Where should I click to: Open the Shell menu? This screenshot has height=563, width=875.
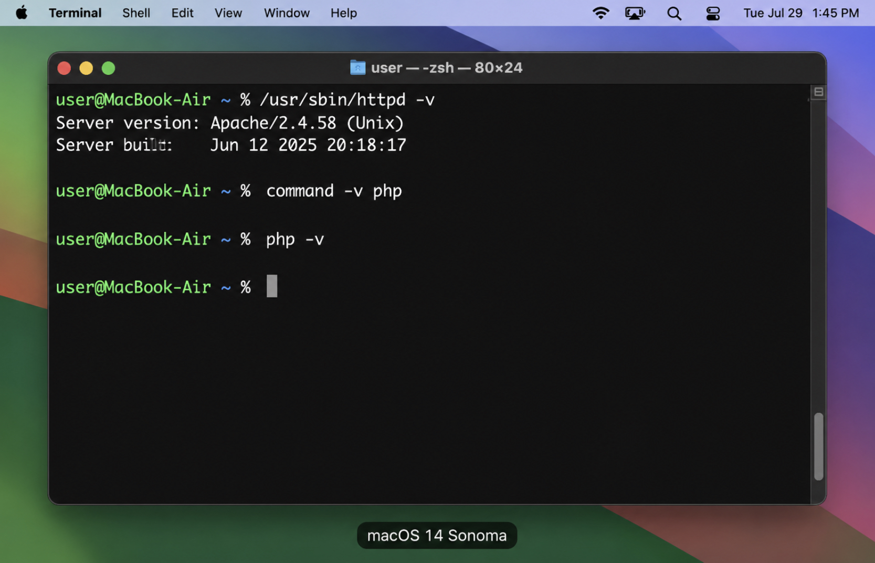pos(136,13)
